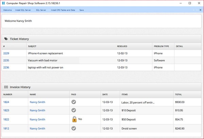The width and height of the screenshot is (204, 139).
Task: Open ticket 2236 link
Action: click(6, 67)
